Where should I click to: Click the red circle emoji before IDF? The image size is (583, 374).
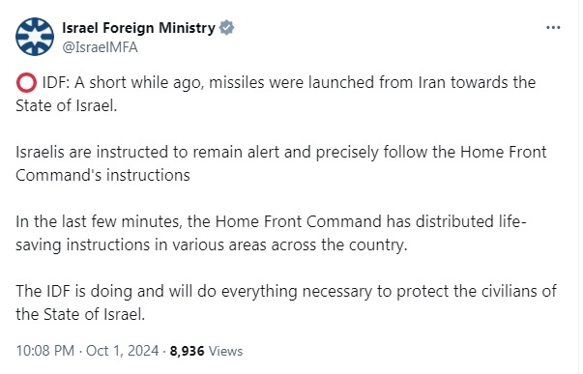coord(26,82)
